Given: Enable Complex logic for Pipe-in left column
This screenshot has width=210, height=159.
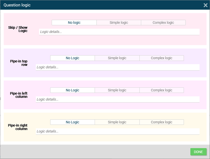Looking at the screenshot, I should point(161,90).
